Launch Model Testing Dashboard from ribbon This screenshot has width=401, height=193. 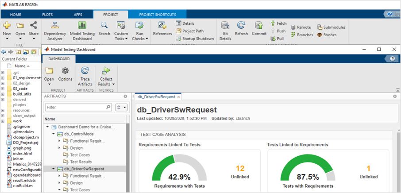82,31
